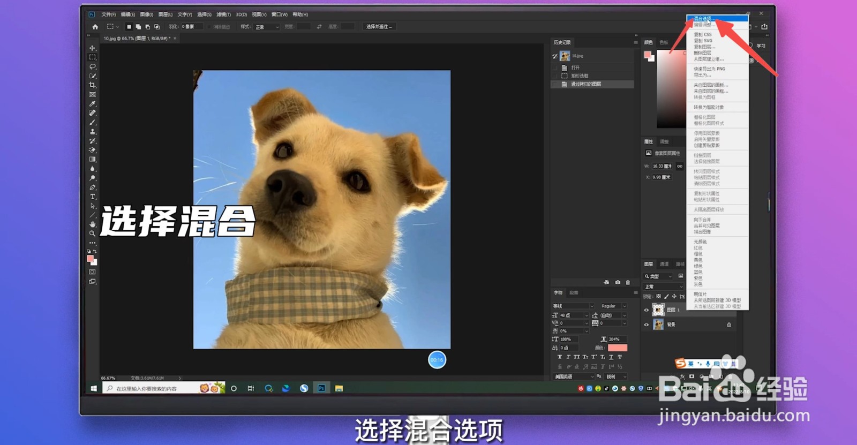The height and width of the screenshot is (445, 857).
Task: Click the fx layer style icon
Action: [682, 376]
